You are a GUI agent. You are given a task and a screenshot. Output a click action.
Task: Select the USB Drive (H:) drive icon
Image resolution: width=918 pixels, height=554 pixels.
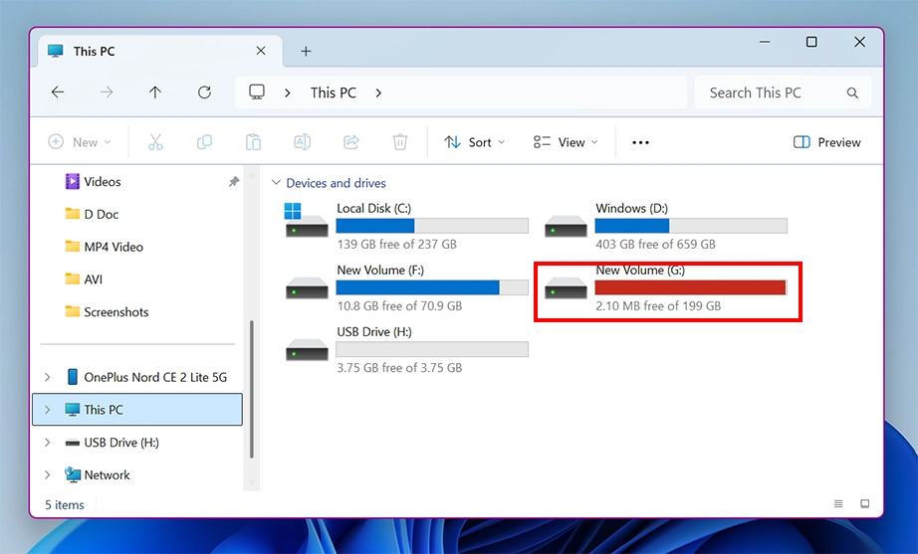(x=307, y=350)
